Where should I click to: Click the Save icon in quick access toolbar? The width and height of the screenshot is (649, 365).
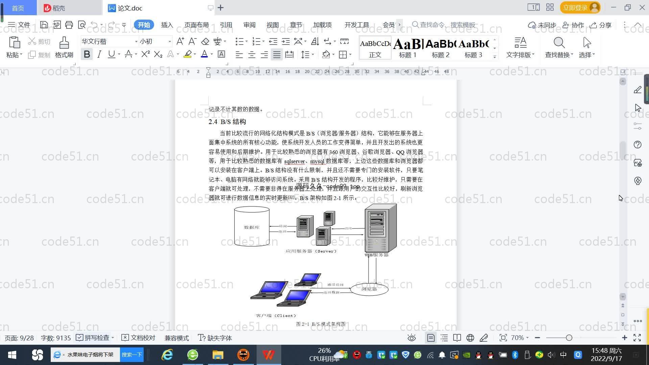(x=44, y=25)
